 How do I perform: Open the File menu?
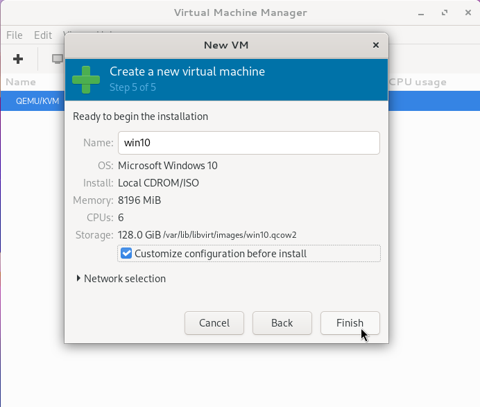click(15, 35)
